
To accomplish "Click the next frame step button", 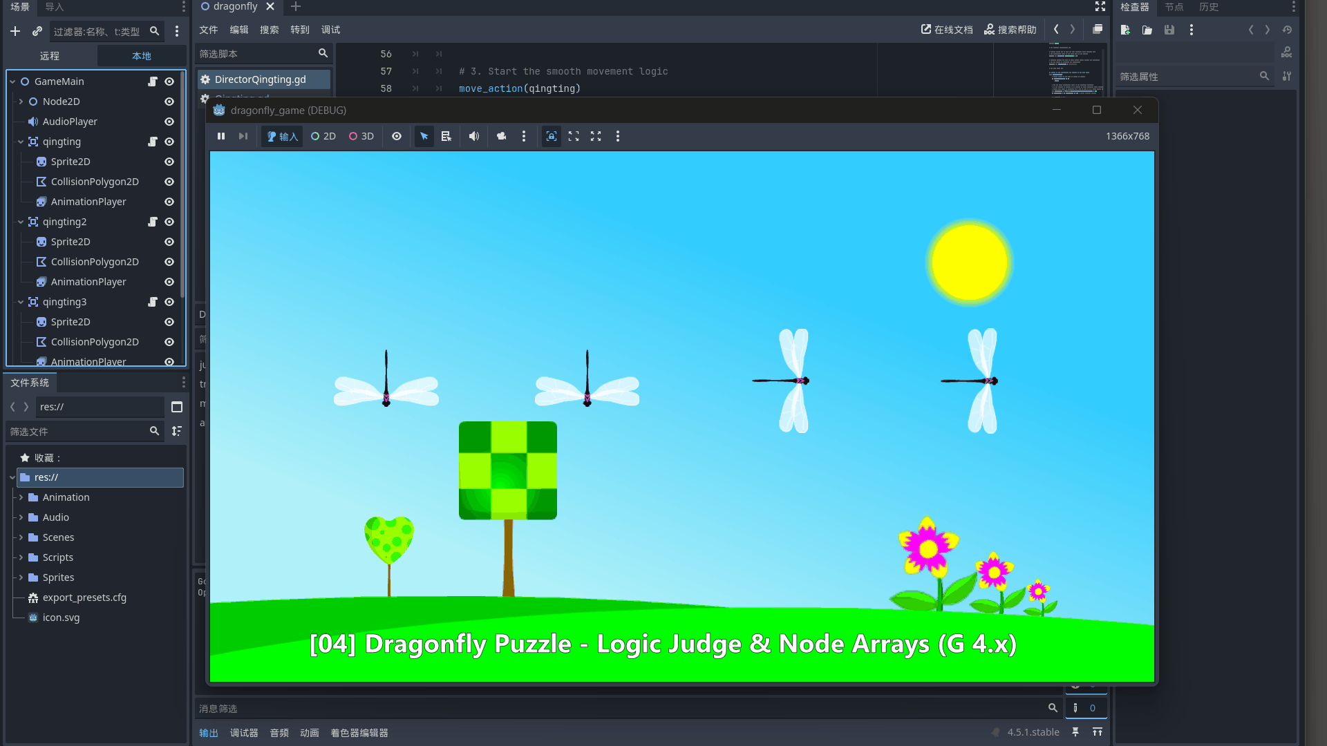I will pyautogui.click(x=243, y=136).
